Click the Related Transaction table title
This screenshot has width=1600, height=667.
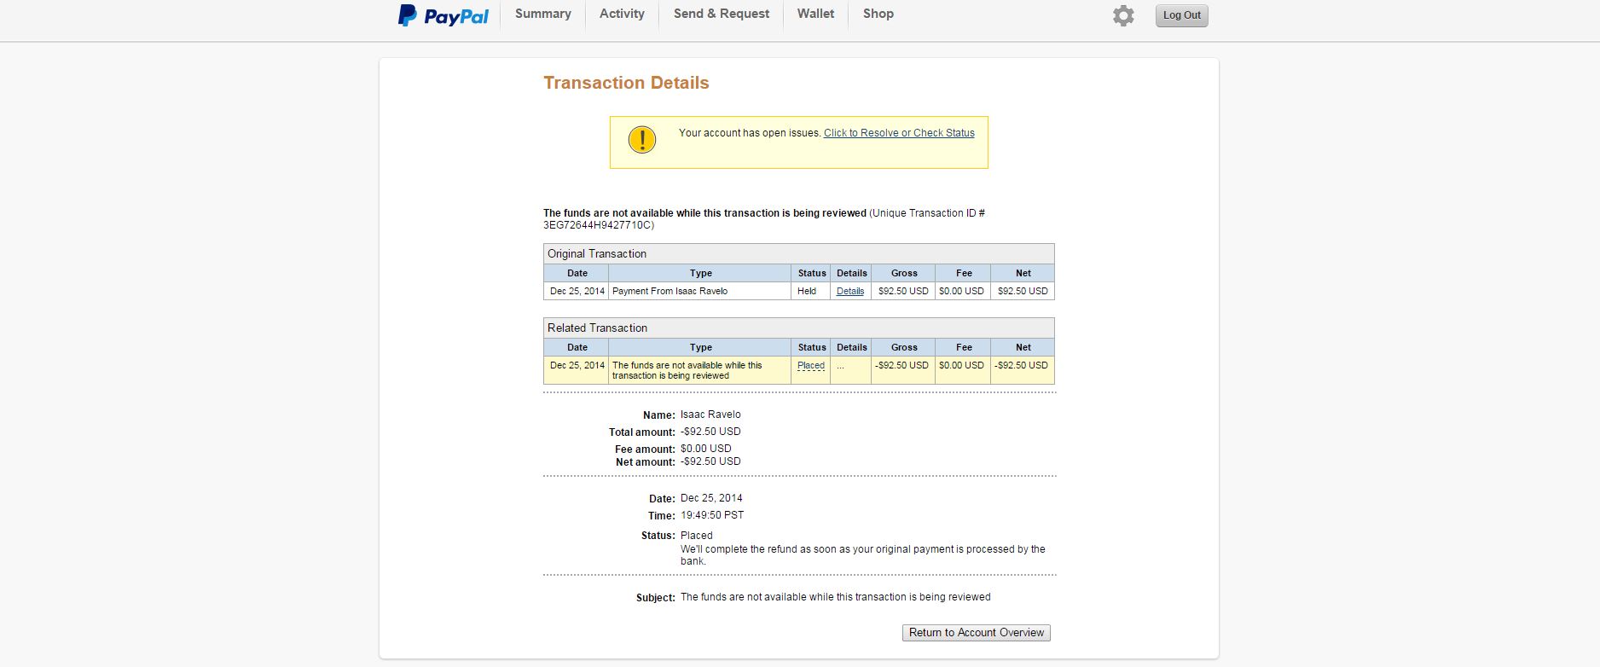click(x=597, y=328)
